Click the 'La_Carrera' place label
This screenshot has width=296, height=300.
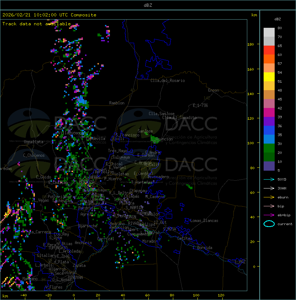tap(40, 232)
